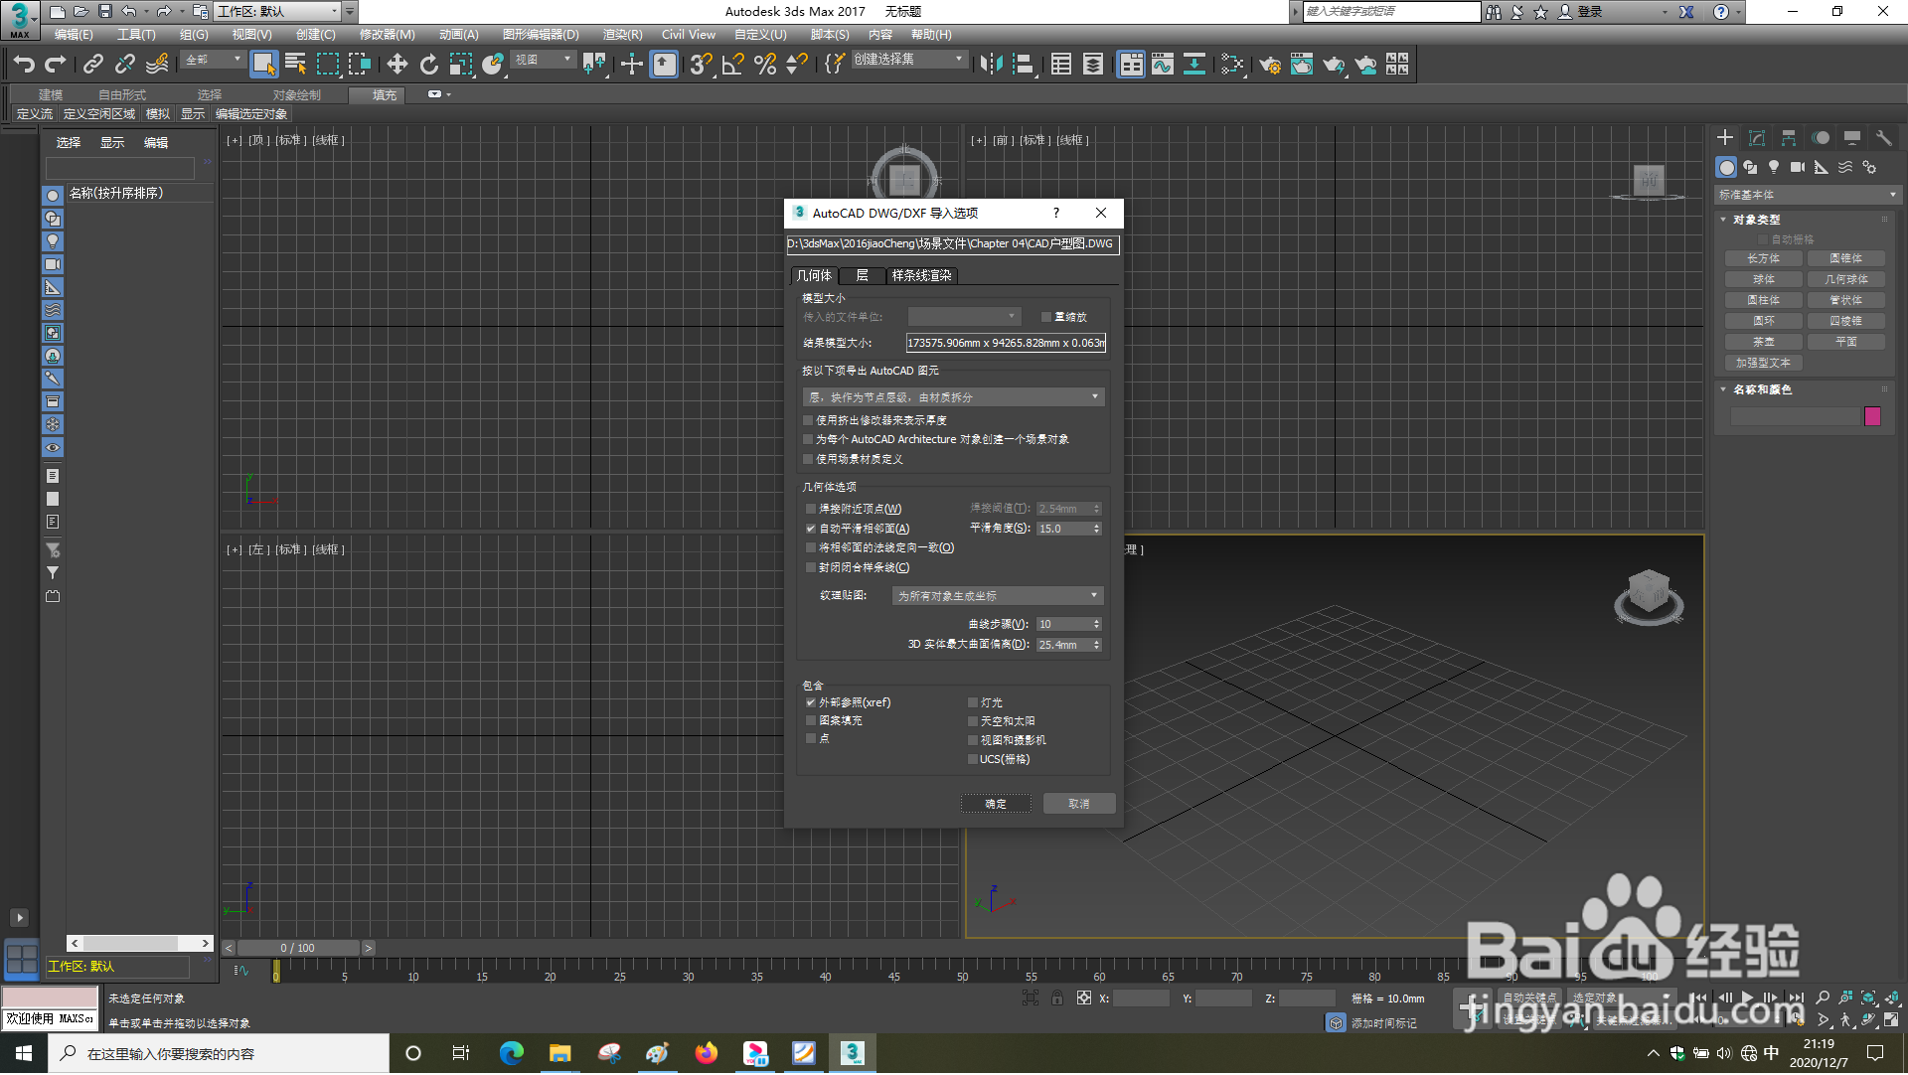Select the Shapes category icon
Viewport: 1908px width, 1075px height.
coord(1750,167)
